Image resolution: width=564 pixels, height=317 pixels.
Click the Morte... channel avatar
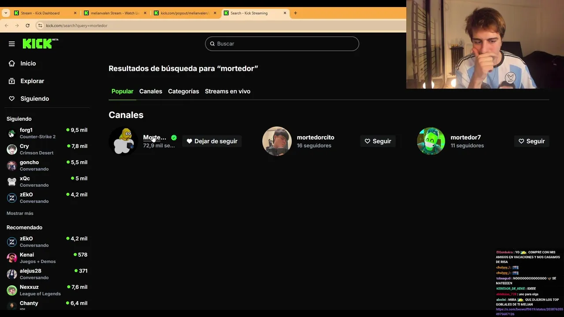pos(123,141)
